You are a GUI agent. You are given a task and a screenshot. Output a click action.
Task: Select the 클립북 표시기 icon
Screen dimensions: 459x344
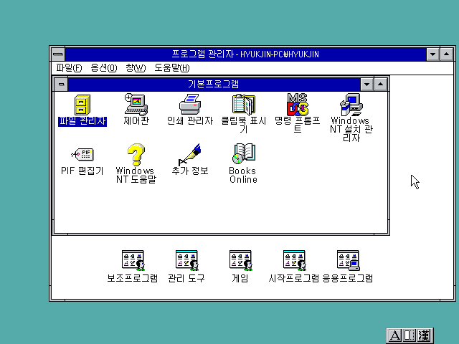pos(244,105)
